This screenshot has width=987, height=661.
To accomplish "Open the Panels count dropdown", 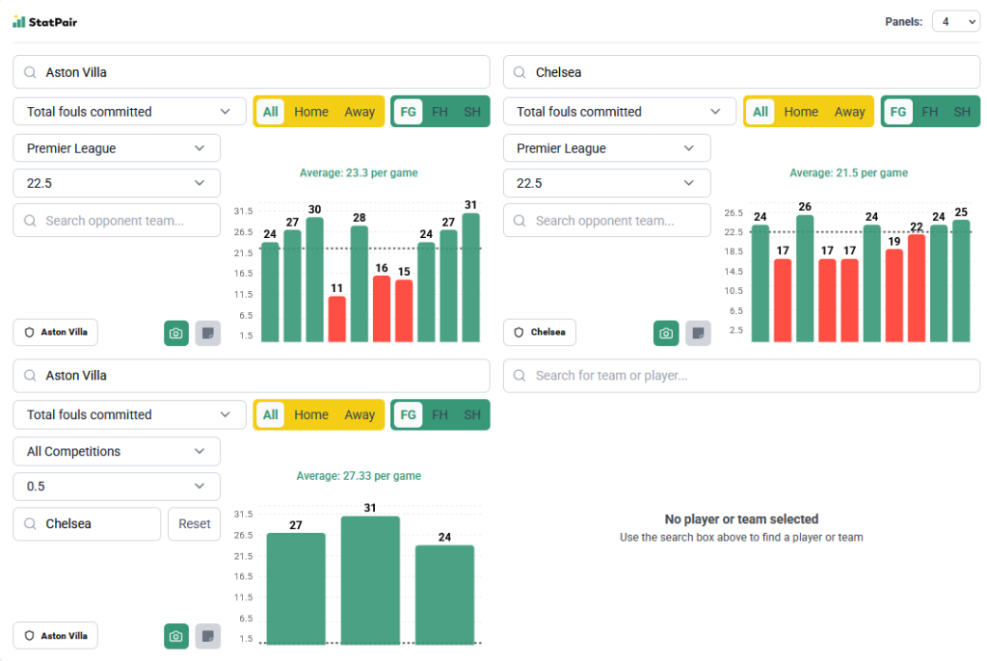I will (x=955, y=21).
